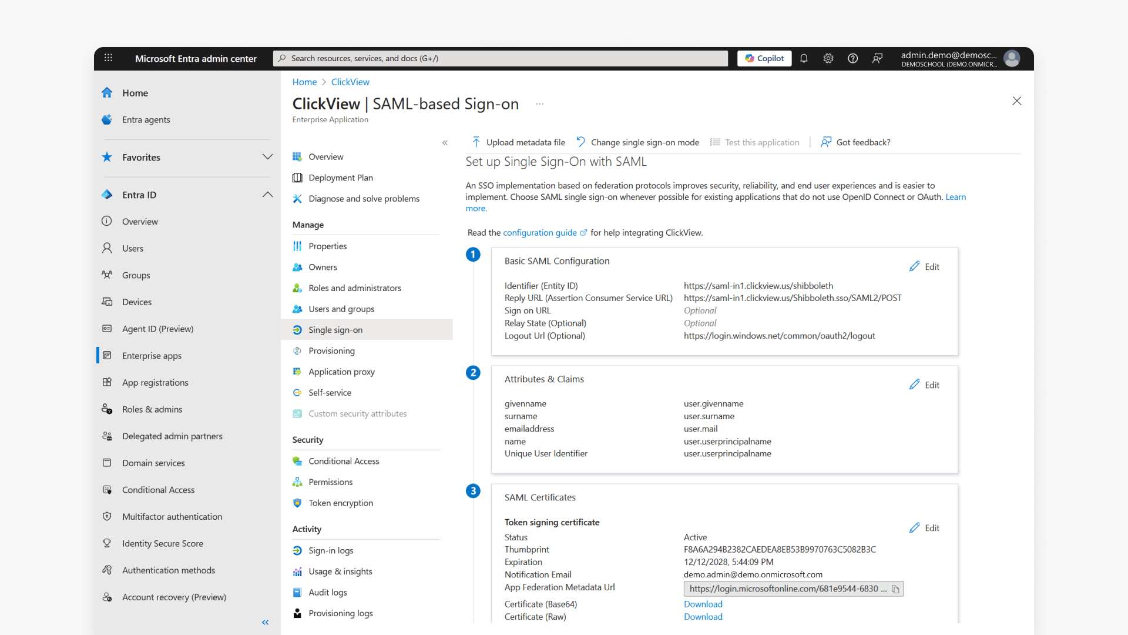Open notifications bell
This screenshot has width=1128, height=635.
(x=804, y=58)
